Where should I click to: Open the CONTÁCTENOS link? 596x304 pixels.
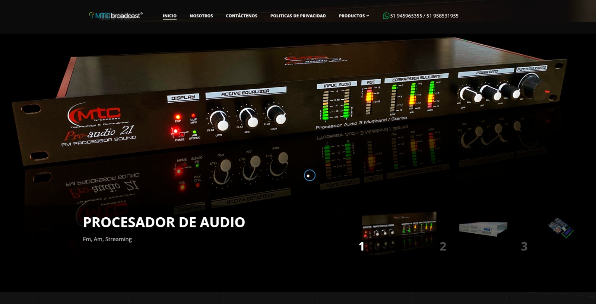(241, 16)
